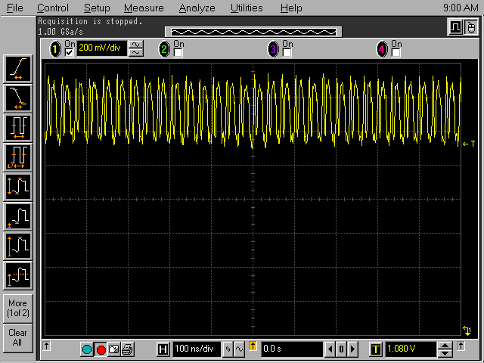The image size is (484, 363).
Task: Enable the channel 2 On checkbox
Action: pos(178,52)
